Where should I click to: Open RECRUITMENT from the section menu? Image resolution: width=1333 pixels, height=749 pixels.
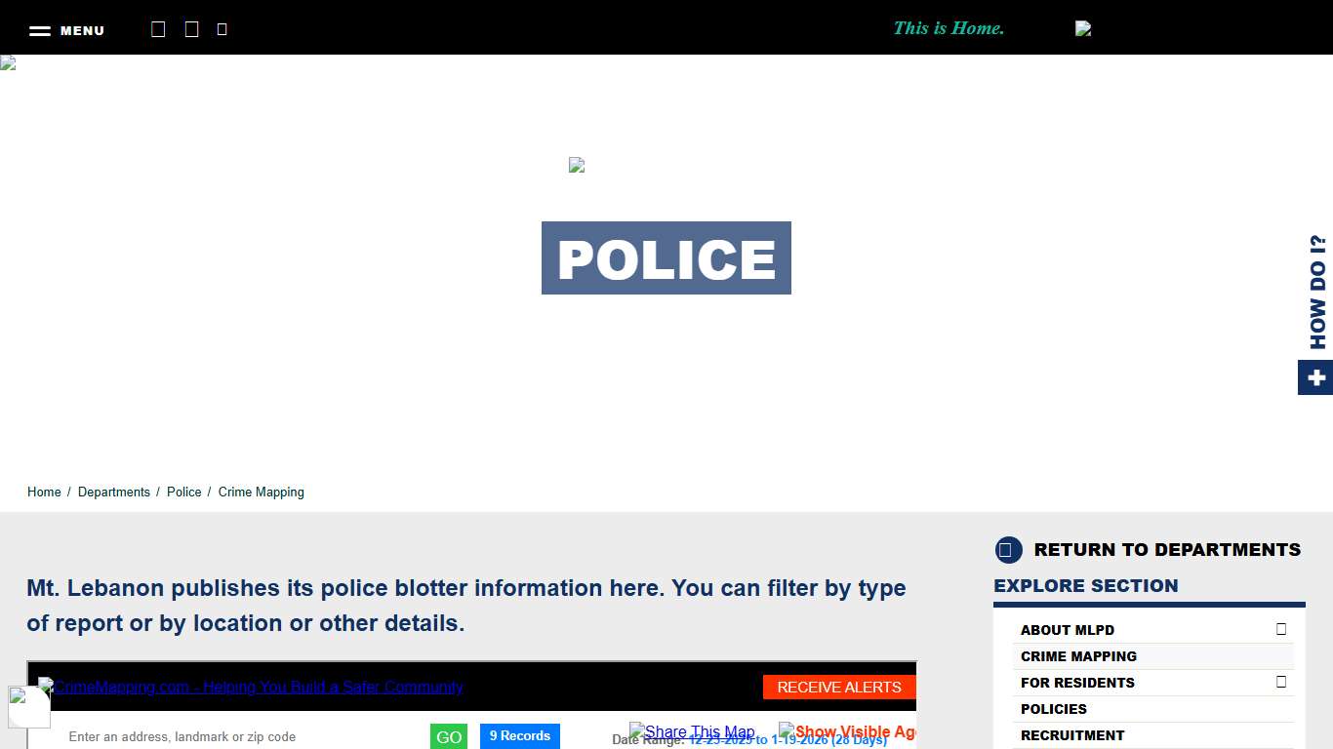[x=1072, y=735]
